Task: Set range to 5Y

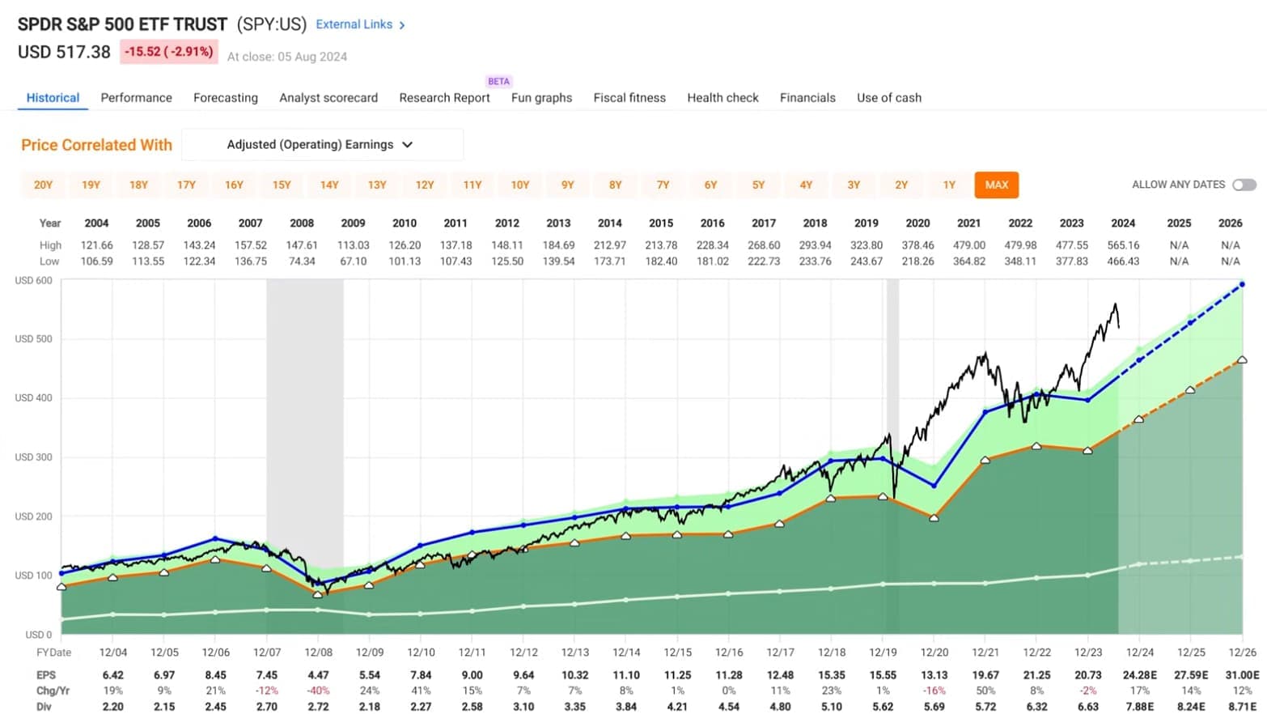Action: (759, 185)
